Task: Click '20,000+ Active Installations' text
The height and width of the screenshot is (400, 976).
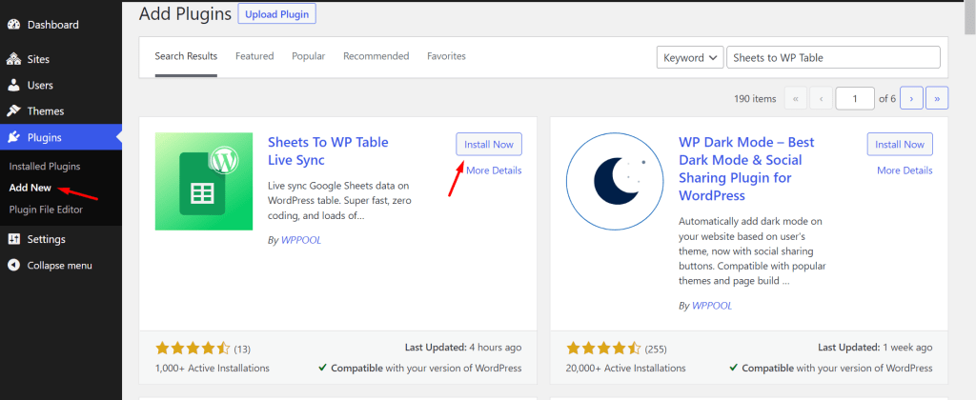Action: (x=625, y=368)
